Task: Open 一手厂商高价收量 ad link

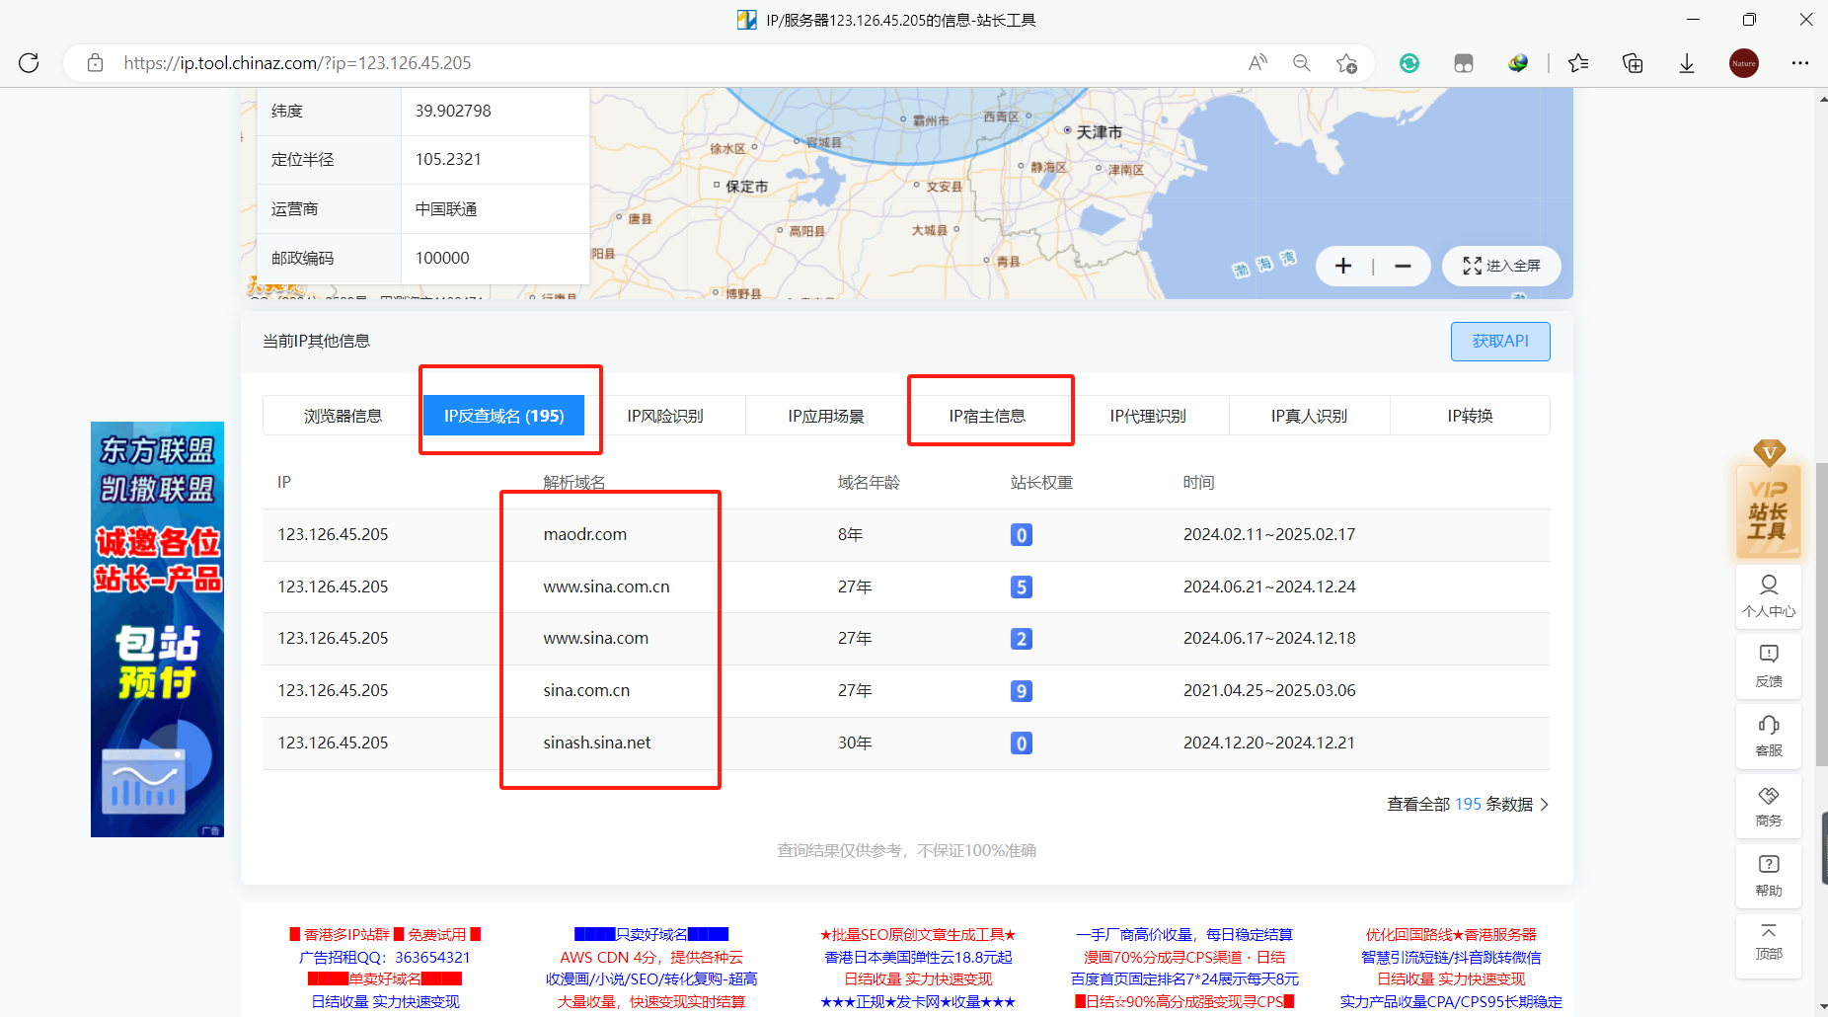Action: click(x=1184, y=934)
